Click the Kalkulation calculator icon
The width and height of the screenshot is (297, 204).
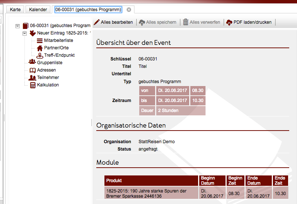33,85
